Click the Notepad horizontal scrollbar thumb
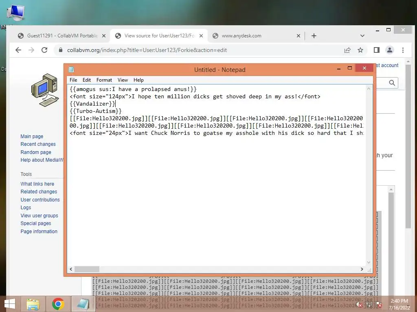This screenshot has height=312, width=417. point(87,269)
